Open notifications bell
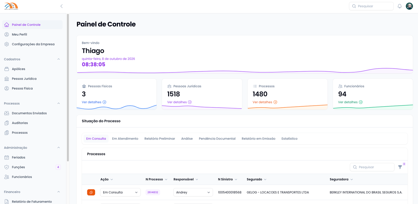Screen dimensions: 418x204 pyautogui.click(x=399, y=6)
